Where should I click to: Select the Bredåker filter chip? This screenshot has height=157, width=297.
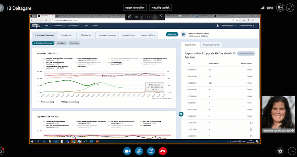[x=61, y=43]
